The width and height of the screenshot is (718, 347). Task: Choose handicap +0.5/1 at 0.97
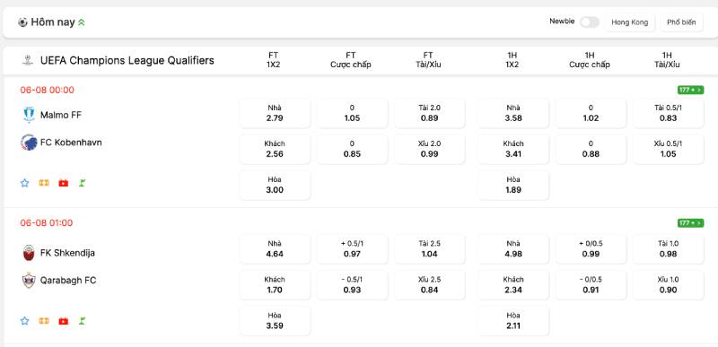point(352,249)
